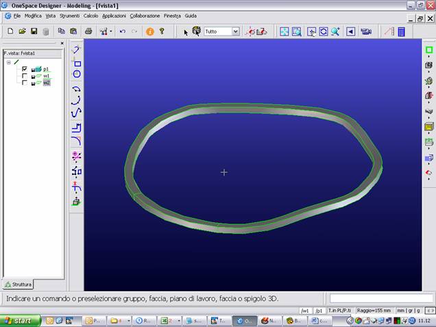Click the /p1 status bar entry
Screen dimensions: 436x327
tap(319, 311)
